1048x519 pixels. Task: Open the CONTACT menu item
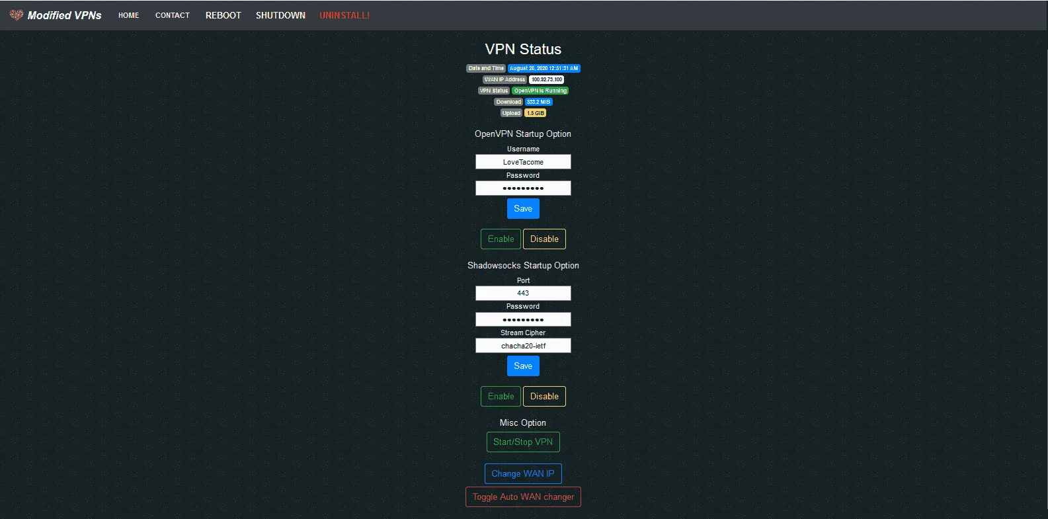point(173,15)
